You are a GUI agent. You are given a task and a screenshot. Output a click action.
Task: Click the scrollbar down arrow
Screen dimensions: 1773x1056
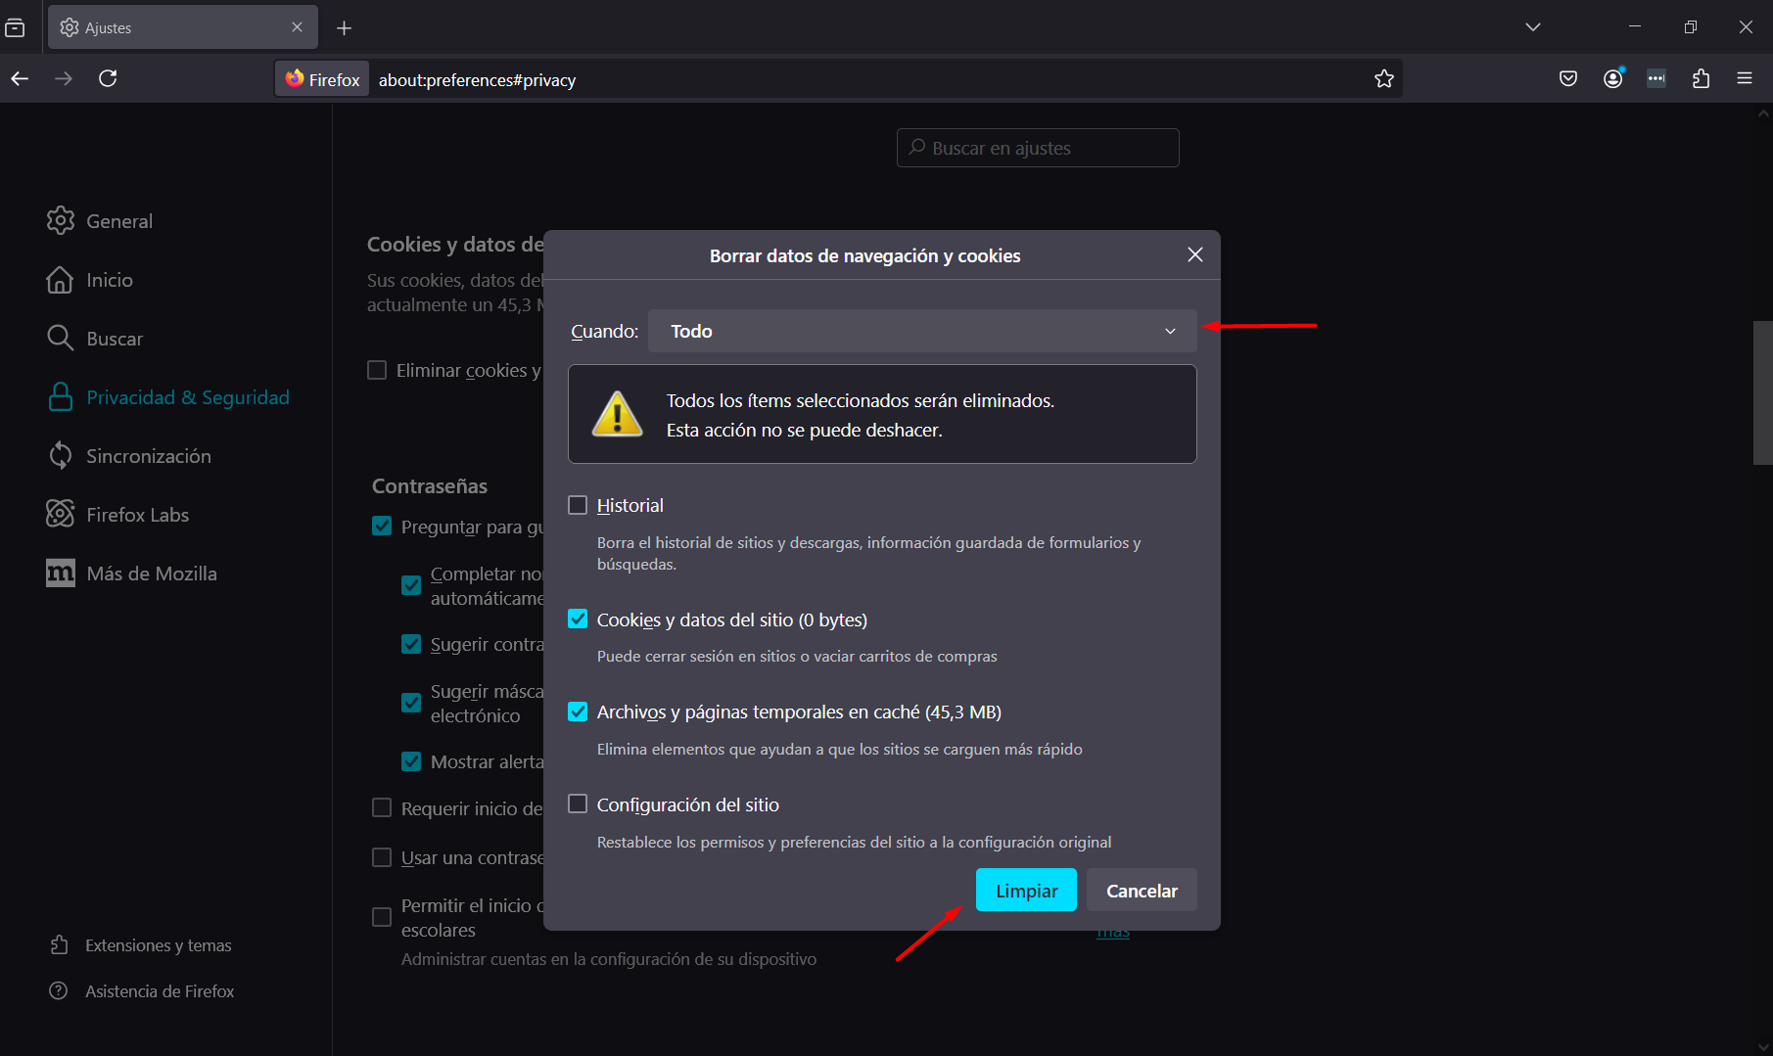coord(1763,1047)
